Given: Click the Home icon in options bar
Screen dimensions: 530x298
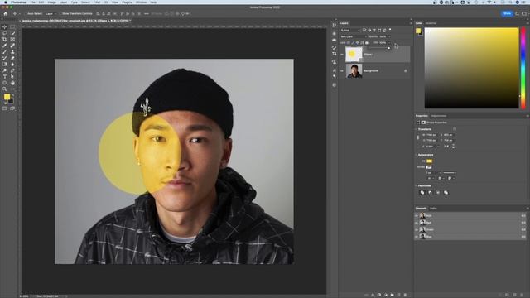Looking at the screenshot, I should click(6, 13).
